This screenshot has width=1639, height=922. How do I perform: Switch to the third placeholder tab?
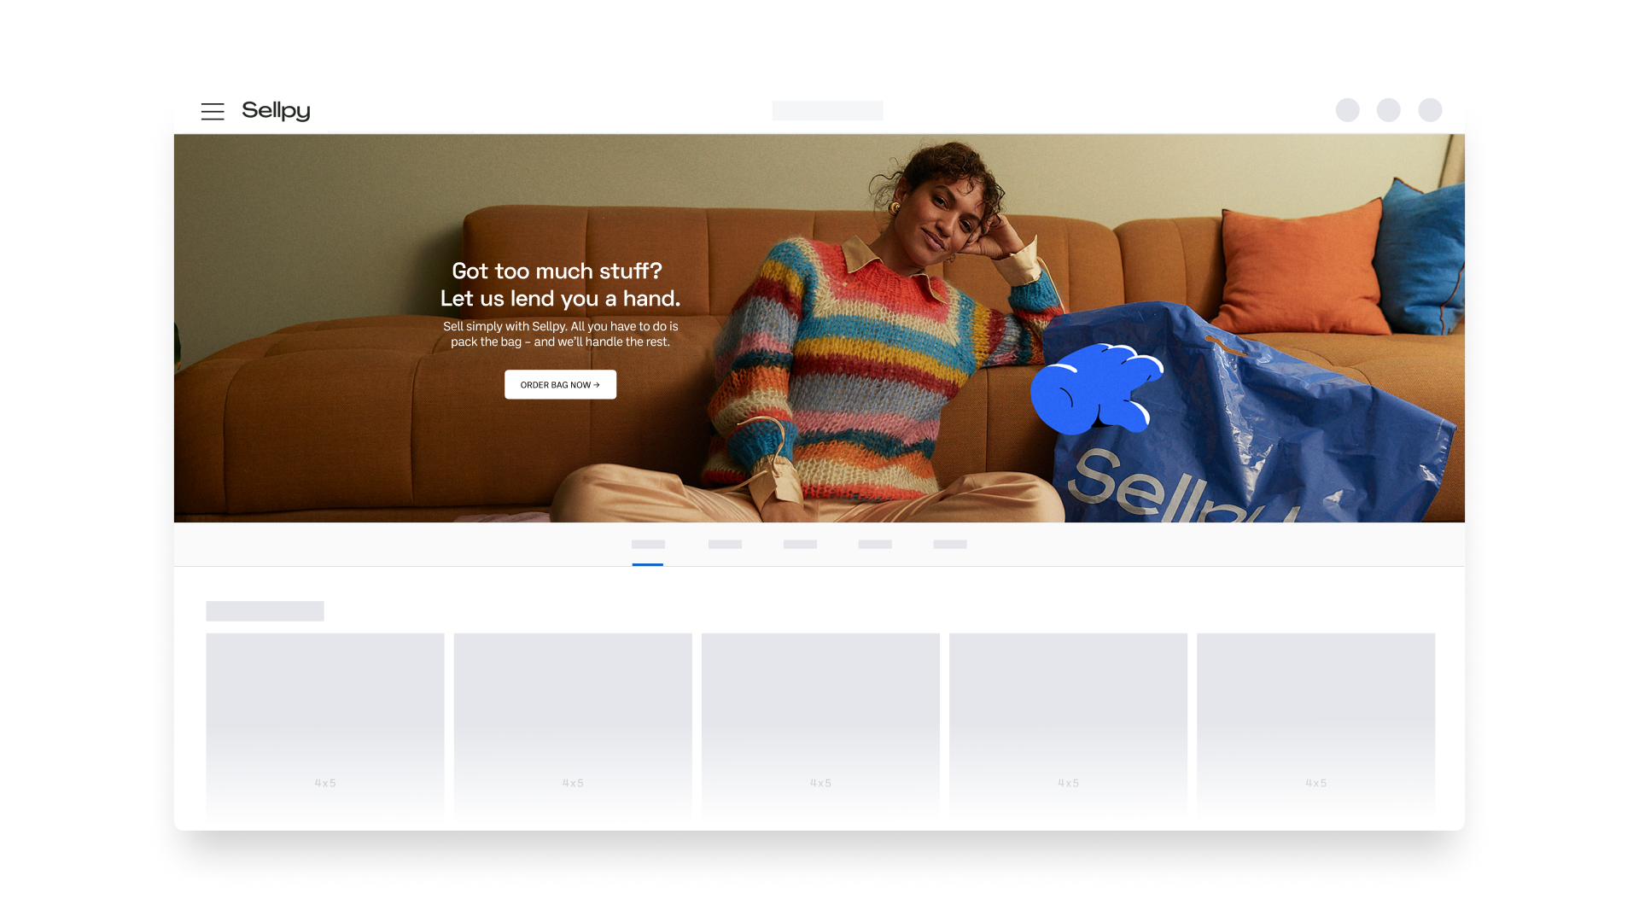coord(800,545)
